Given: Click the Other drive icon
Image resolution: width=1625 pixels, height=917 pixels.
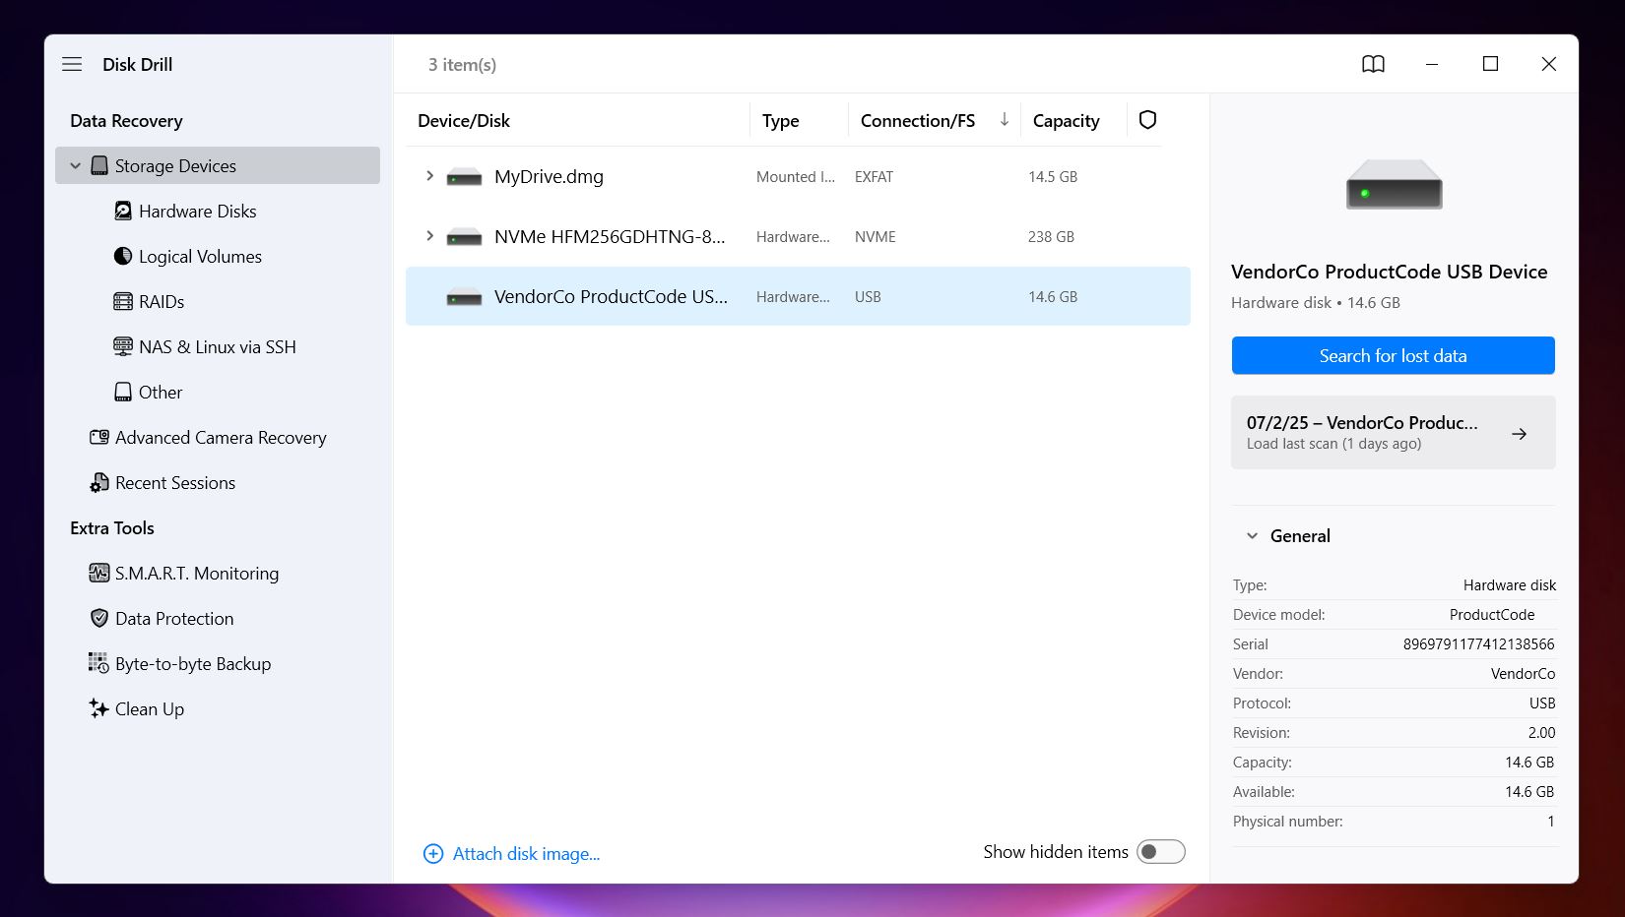Looking at the screenshot, I should 123,392.
